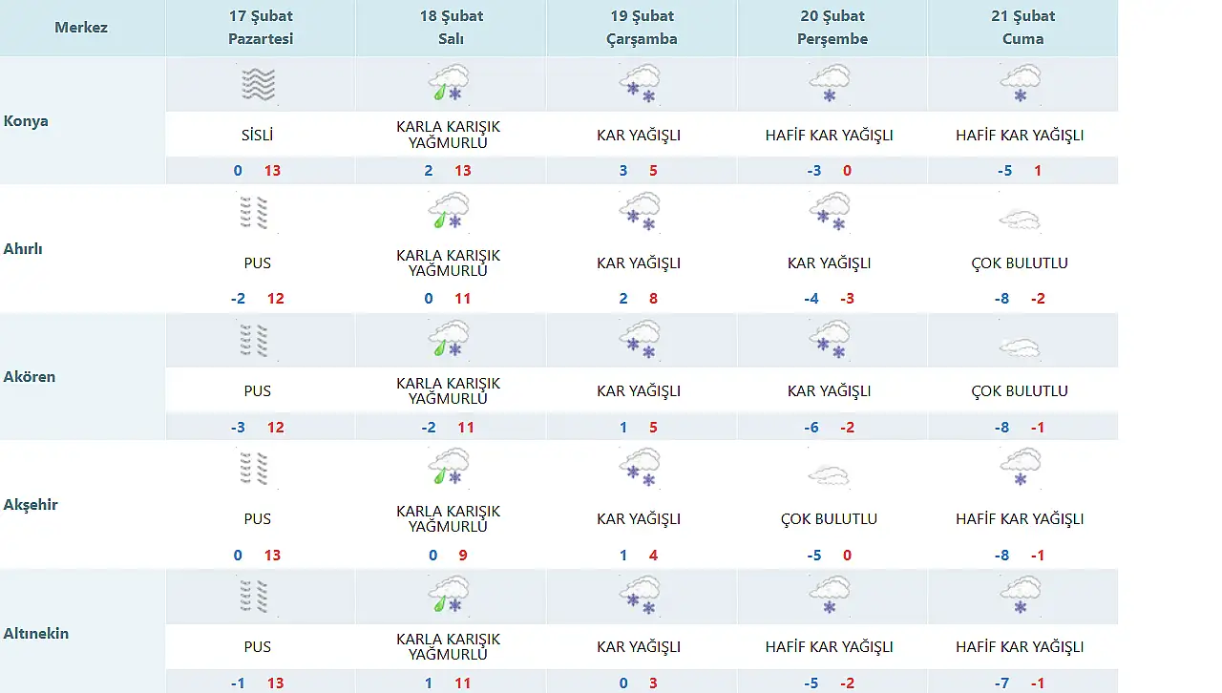The height and width of the screenshot is (693, 1222).
Task: Click Akşehir's sleet icon for 18 Şubat
Action: [x=448, y=468]
